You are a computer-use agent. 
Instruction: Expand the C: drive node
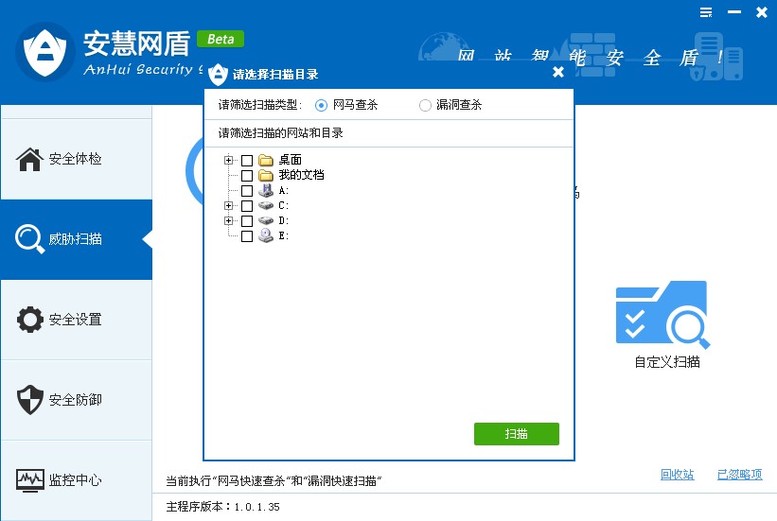pos(228,205)
